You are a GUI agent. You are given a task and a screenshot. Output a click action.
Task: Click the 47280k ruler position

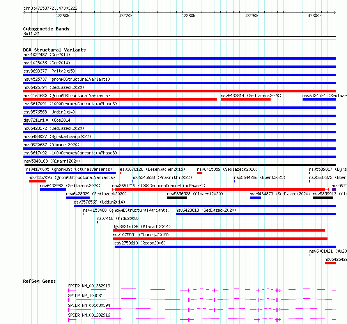pyautogui.click(x=188, y=16)
